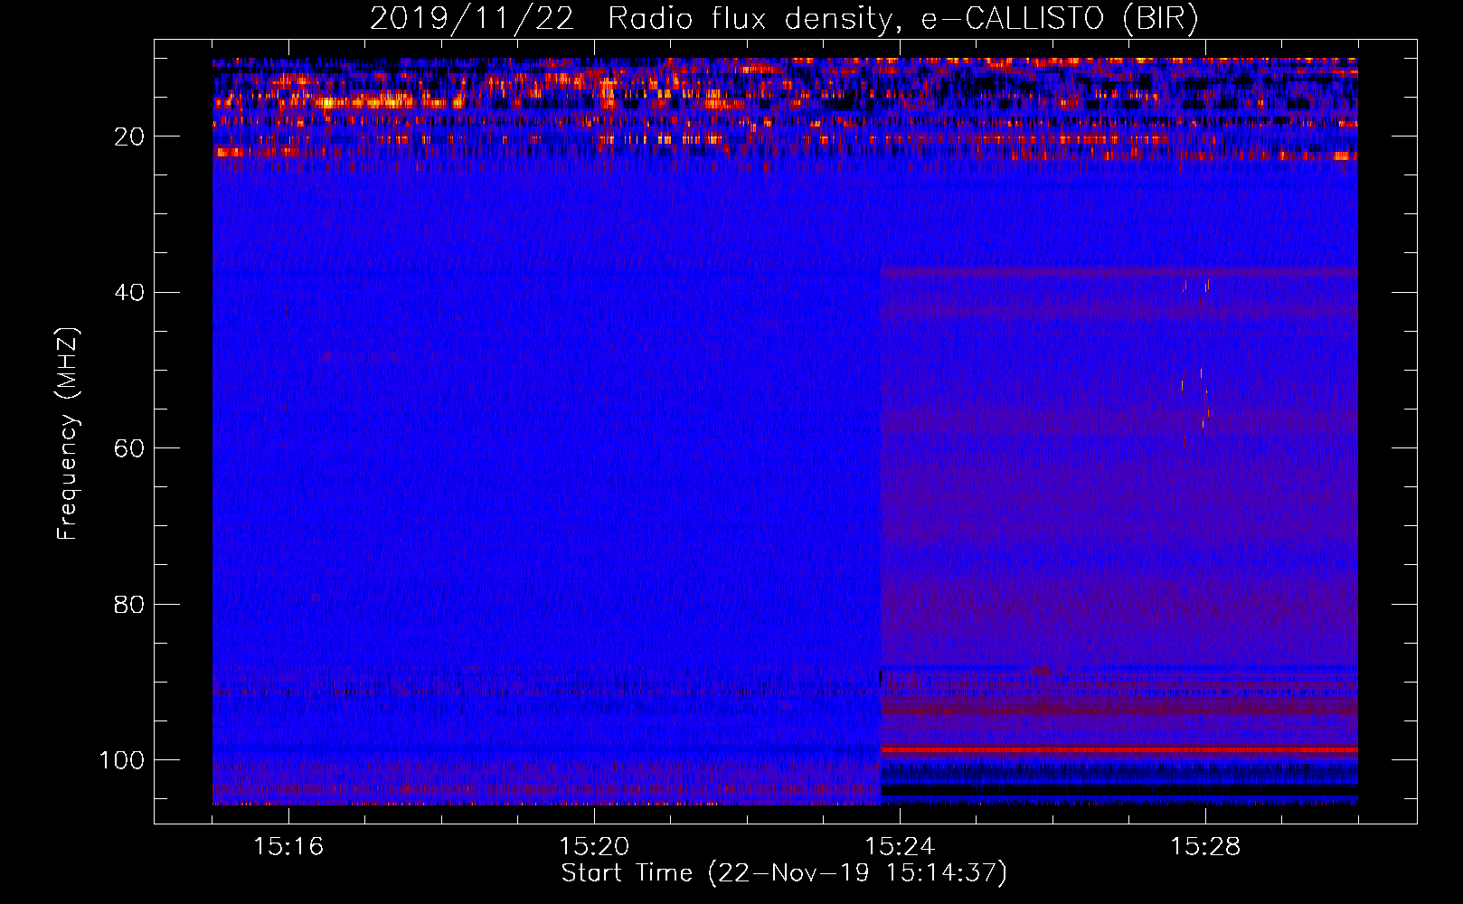Click the plot title '2019/11/22 Radio flux density'

[x=784, y=18]
